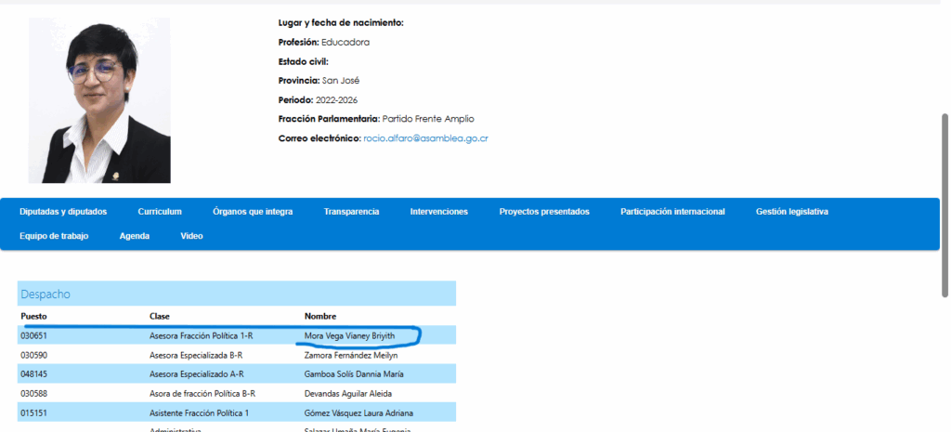Click the deputy's profile photo

tap(99, 99)
